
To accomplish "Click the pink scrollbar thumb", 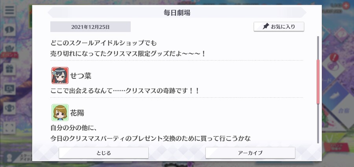I will click(318, 82).
